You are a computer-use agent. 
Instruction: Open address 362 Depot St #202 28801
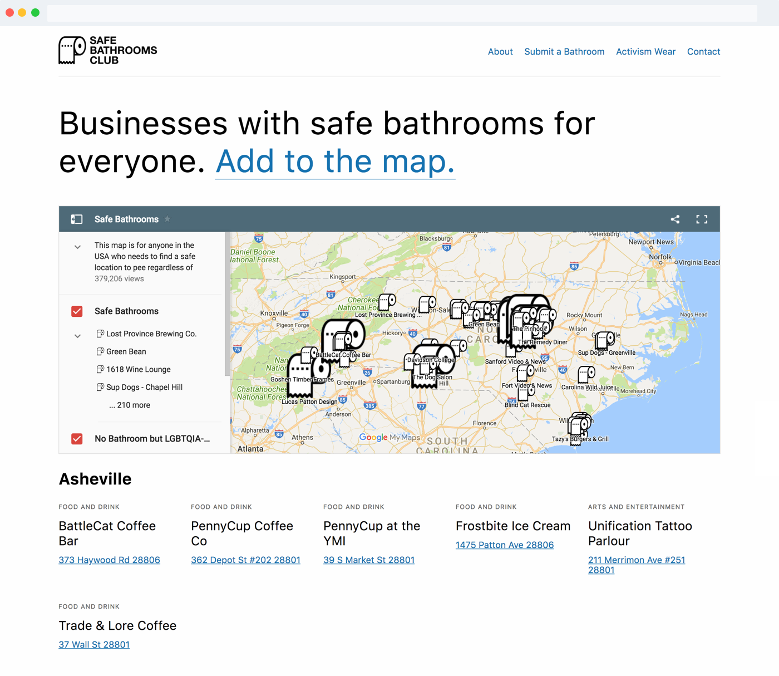click(245, 560)
